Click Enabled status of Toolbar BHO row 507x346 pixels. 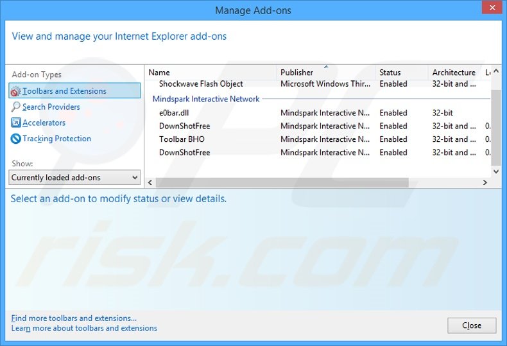pos(393,139)
